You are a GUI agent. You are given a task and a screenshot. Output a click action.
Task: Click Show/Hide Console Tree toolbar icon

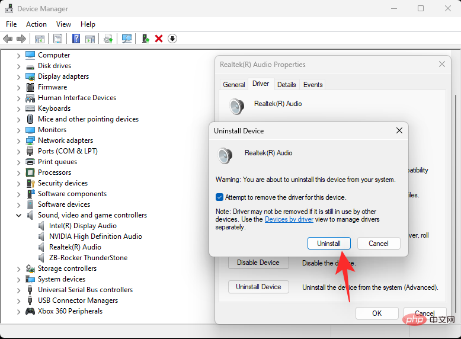coord(39,39)
